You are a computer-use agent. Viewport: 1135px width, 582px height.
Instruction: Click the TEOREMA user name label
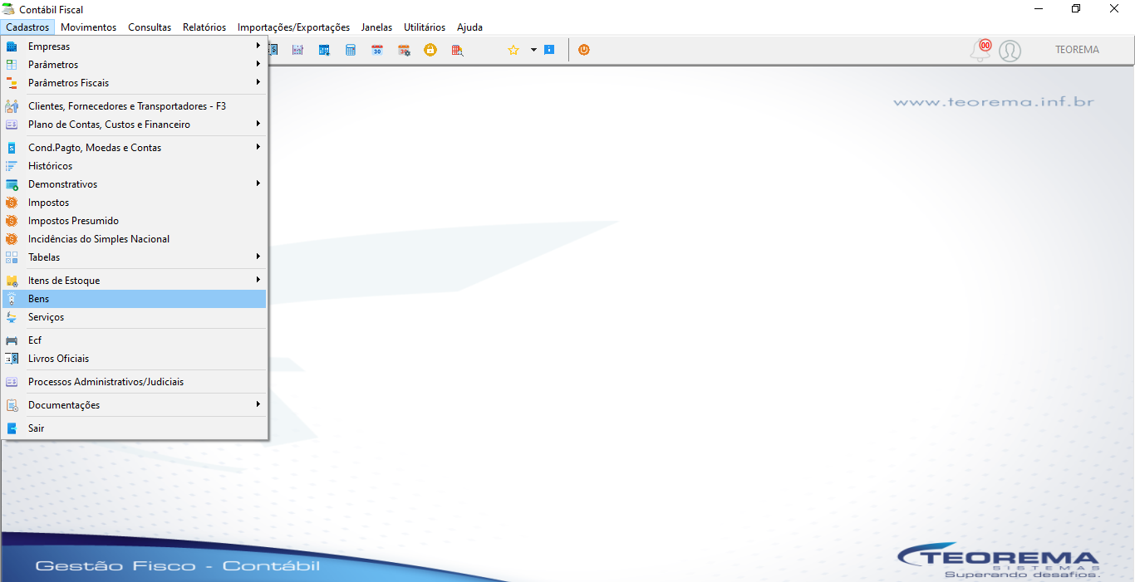(1077, 50)
